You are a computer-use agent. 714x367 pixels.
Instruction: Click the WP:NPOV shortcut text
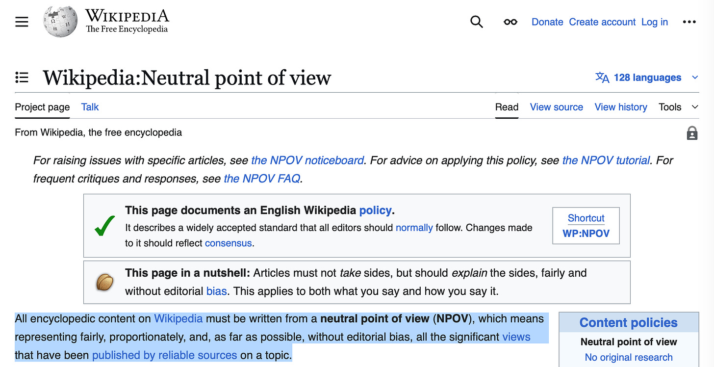tap(586, 234)
